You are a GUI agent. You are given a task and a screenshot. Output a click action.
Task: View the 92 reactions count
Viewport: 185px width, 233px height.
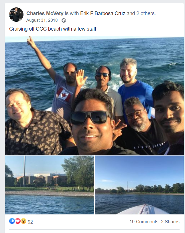(30, 222)
